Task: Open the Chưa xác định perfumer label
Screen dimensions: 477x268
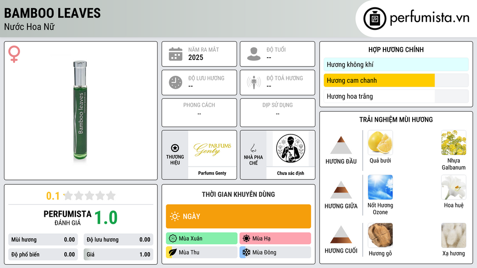Action: pyautogui.click(x=291, y=173)
